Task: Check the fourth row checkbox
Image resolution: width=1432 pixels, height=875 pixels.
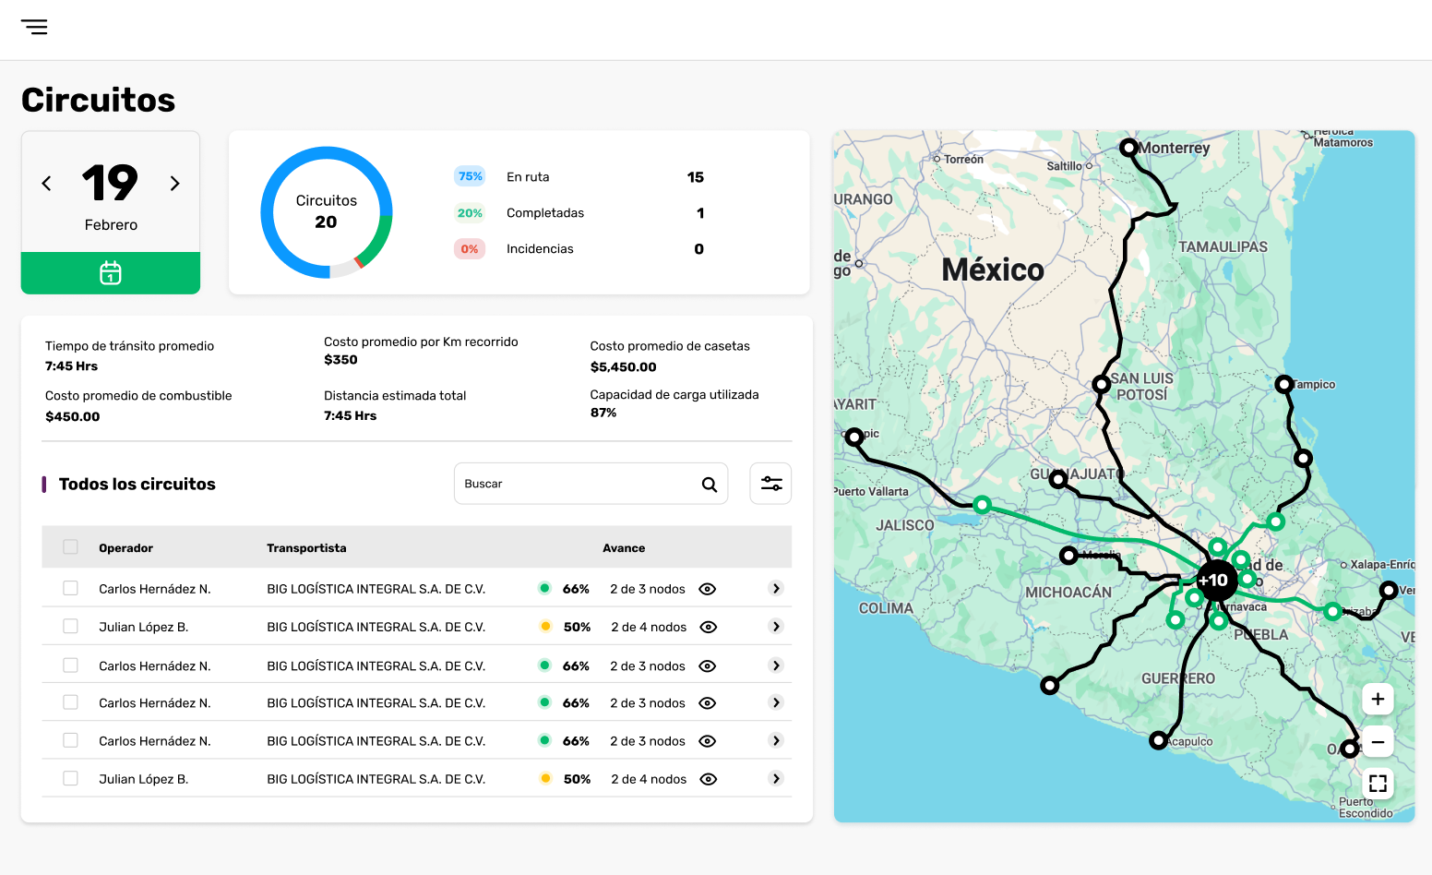Action: [x=70, y=702]
